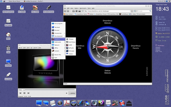Viewport: 171px width, 107px height.
Task: Click Firefox home button in toolbar
Action: point(80,11)
